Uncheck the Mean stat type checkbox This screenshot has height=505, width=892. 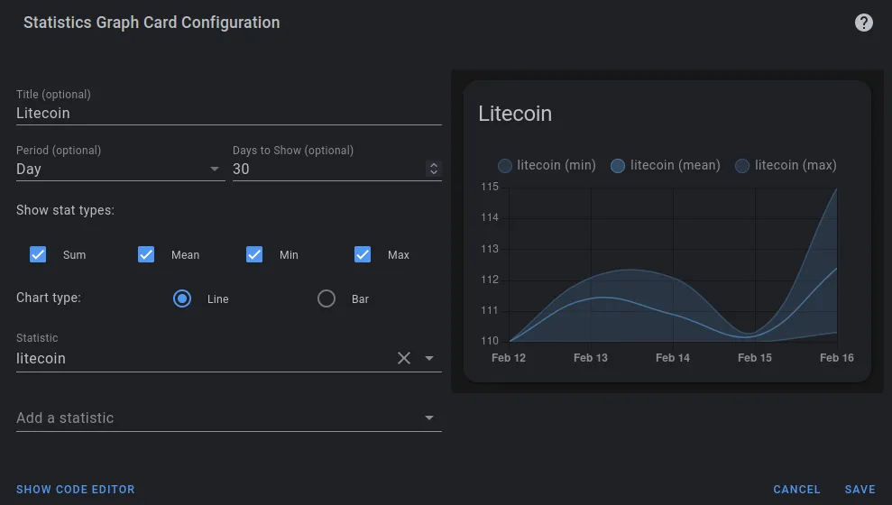146,254
